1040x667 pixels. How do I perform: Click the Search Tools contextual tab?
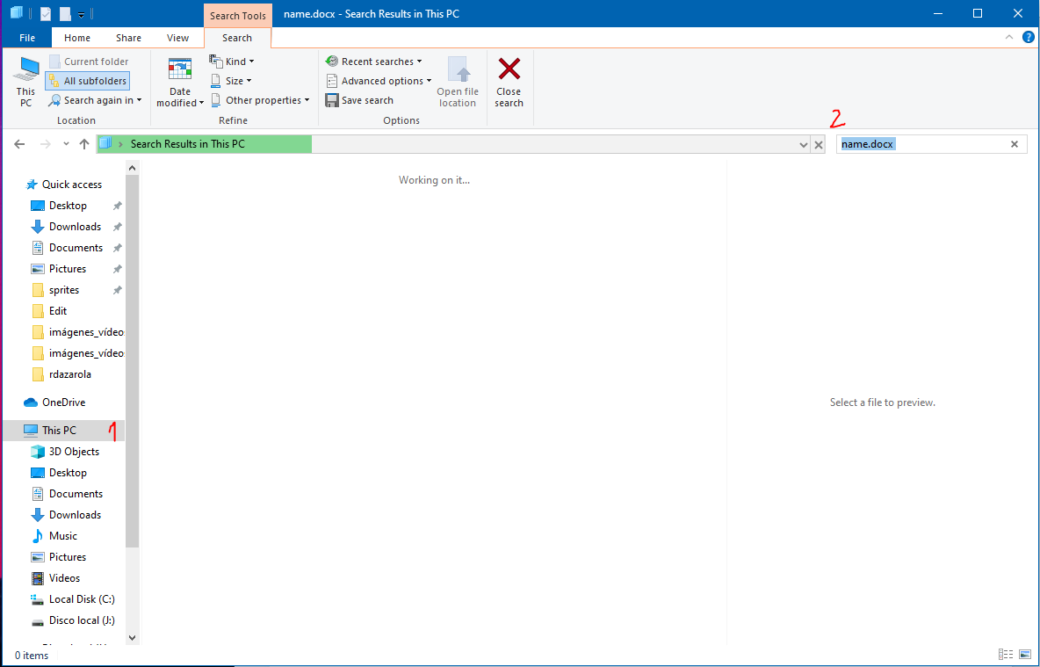pyautogui.click(x=237, y=15)
